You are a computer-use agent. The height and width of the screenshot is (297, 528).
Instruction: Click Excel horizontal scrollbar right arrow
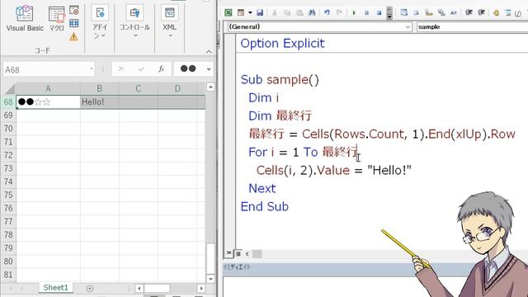pos(201,288)
